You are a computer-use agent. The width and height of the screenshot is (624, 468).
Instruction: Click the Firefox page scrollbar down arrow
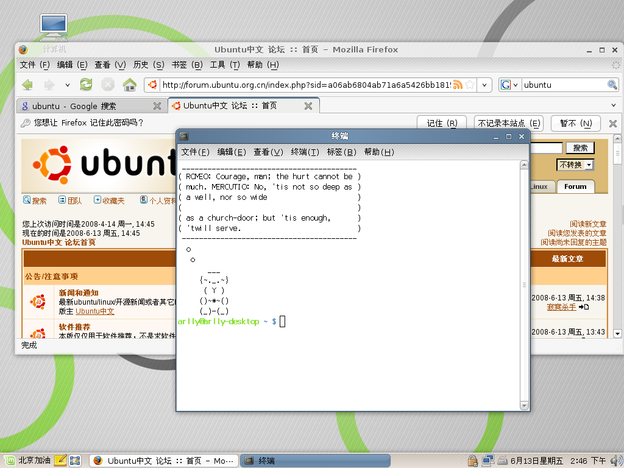(x=617, y=333)
